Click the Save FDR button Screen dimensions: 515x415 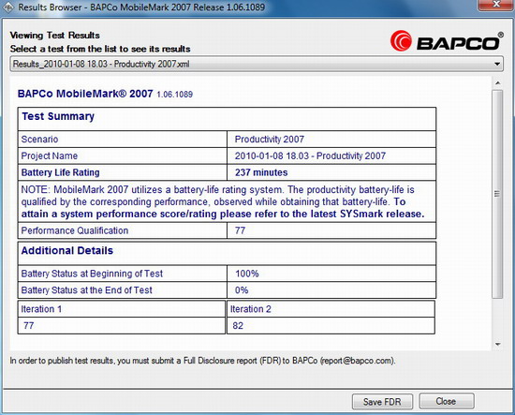(x=382, y=402)
